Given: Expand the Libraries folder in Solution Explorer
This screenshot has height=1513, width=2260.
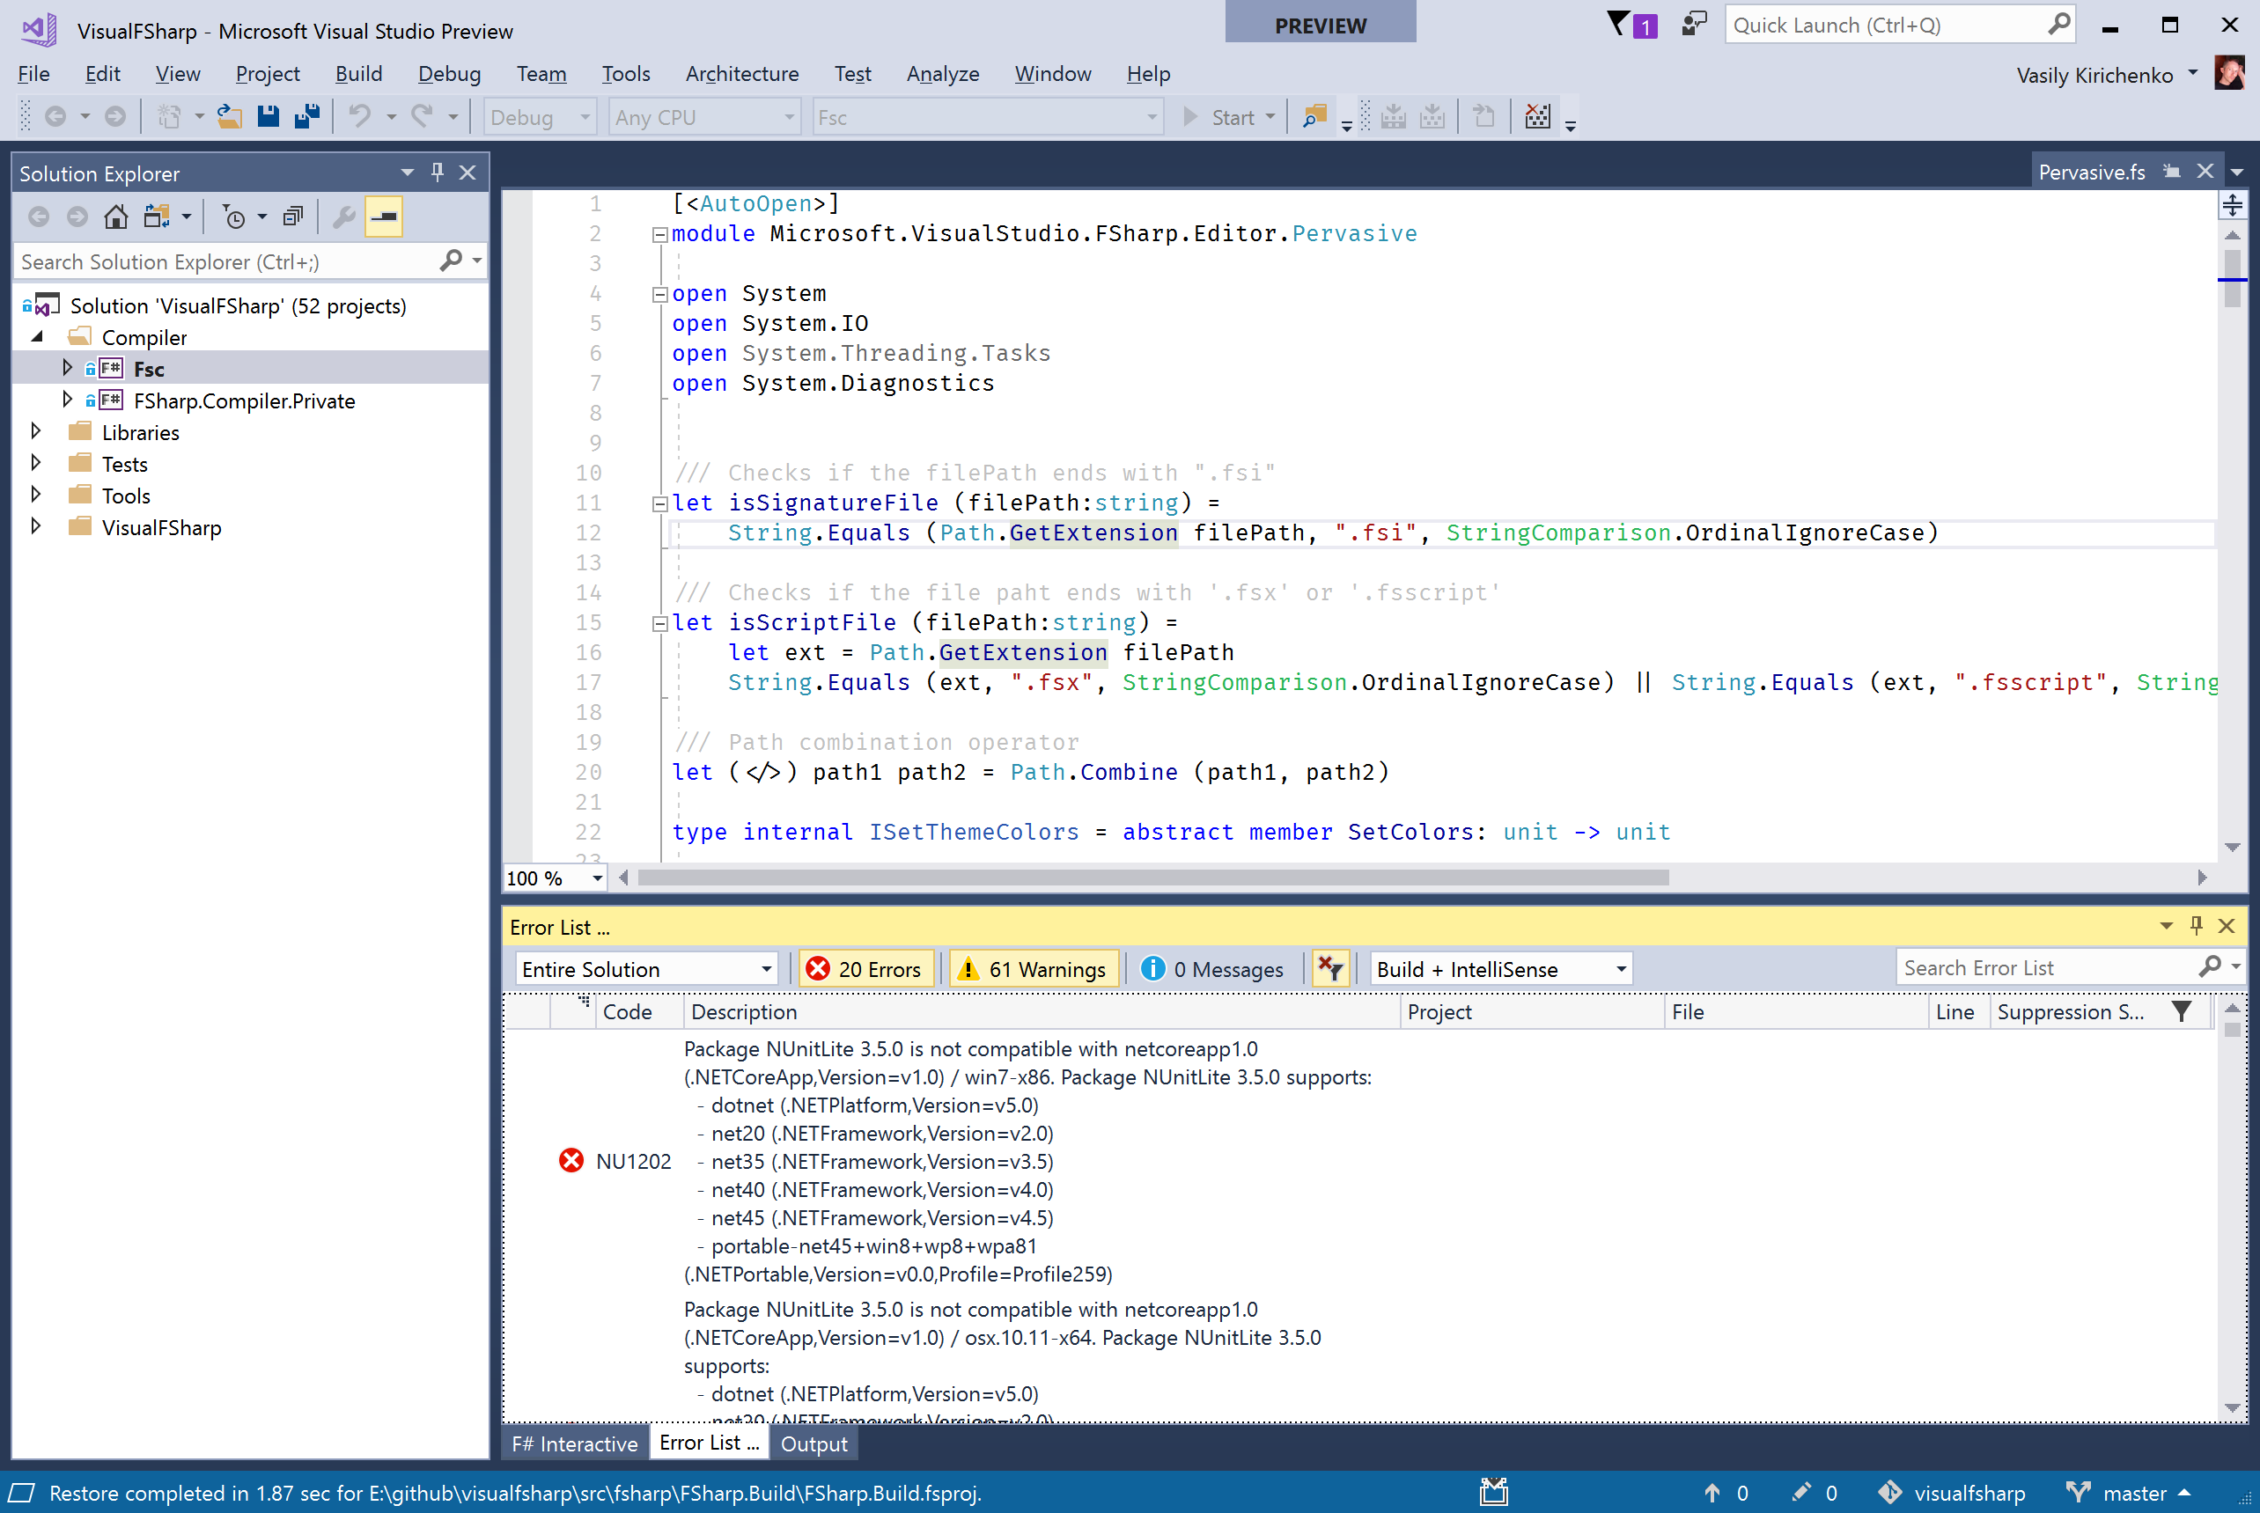Looking at the screenshot, I should click(x=36, y=431).
